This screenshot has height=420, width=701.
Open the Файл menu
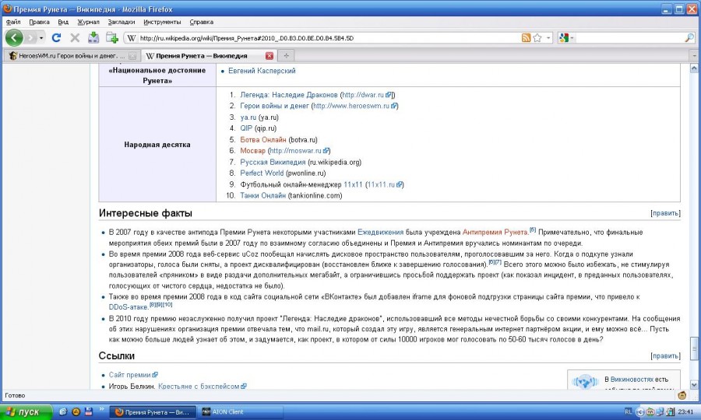13,22
